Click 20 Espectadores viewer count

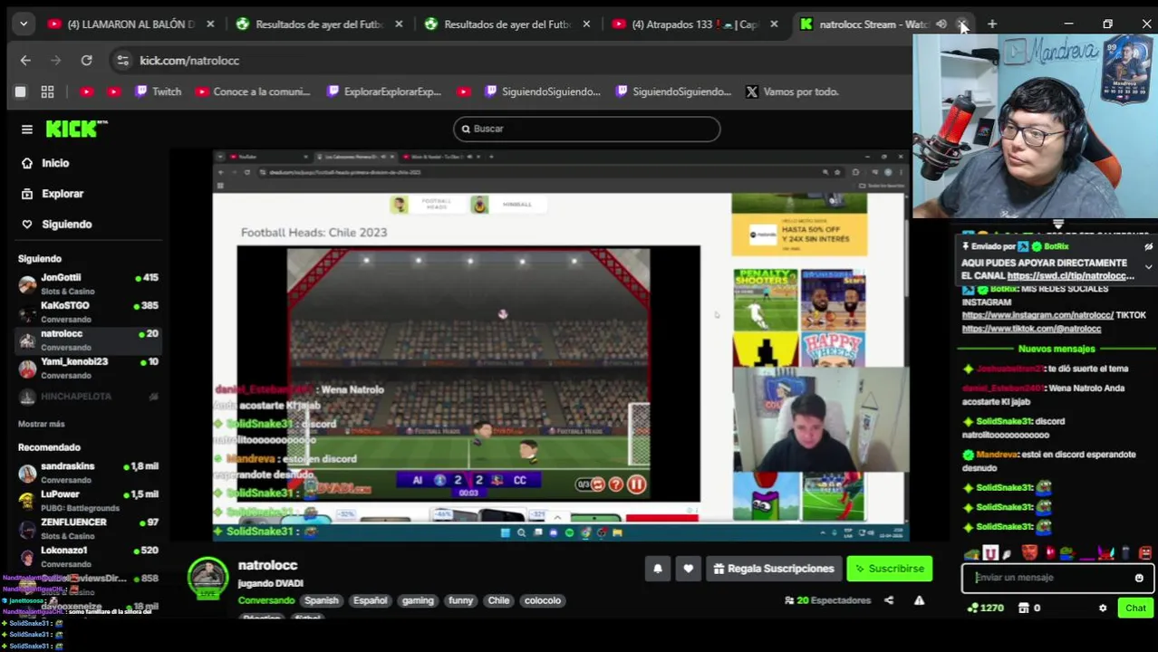pos(826,600)
